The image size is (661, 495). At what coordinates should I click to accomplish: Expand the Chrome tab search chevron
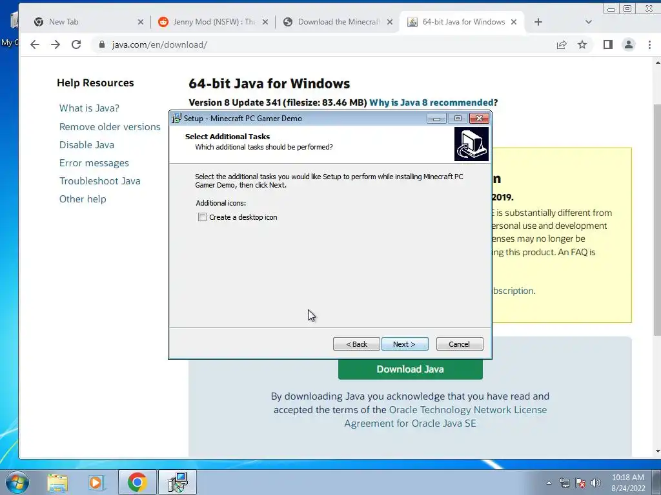click(589, 22)
